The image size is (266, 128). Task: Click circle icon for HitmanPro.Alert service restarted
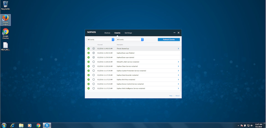click(x=94, y=62)
